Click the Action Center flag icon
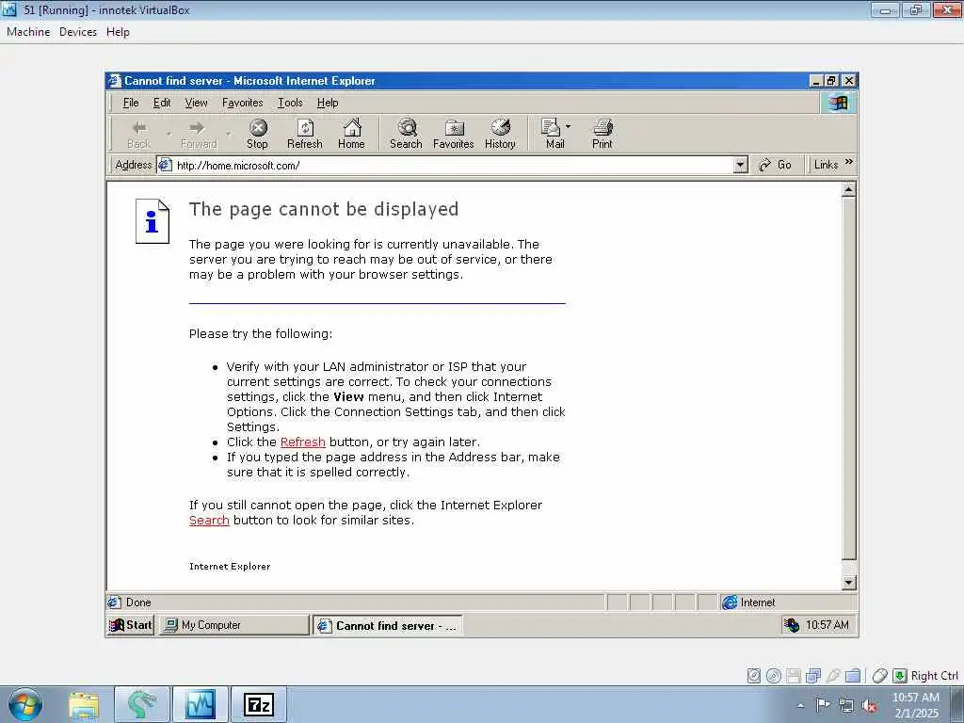Image resolution: width=964 pixels, height=723 pixels. tap(823, 704)
